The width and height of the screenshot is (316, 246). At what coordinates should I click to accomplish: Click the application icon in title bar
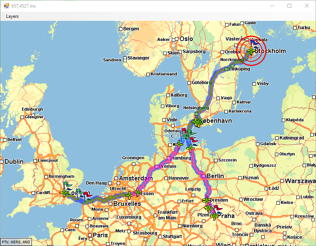coord(6,6)
